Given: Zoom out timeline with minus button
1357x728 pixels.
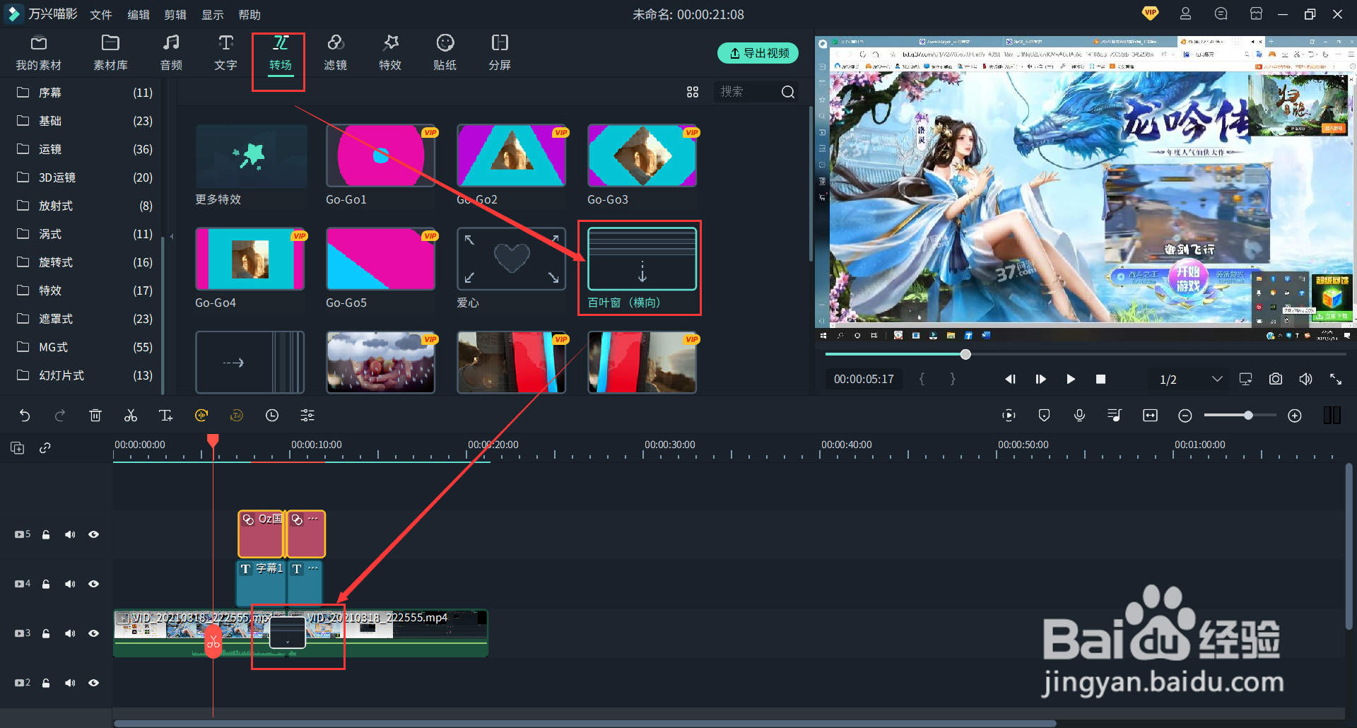Looking at the screenshot, I should coord(1185,416).
